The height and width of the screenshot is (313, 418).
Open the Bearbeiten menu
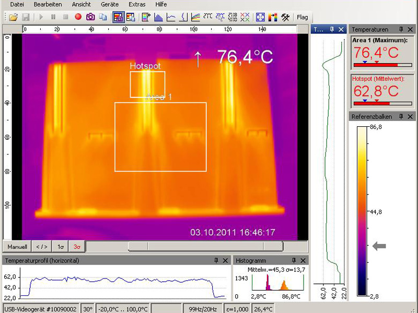(x=48, y=4)
